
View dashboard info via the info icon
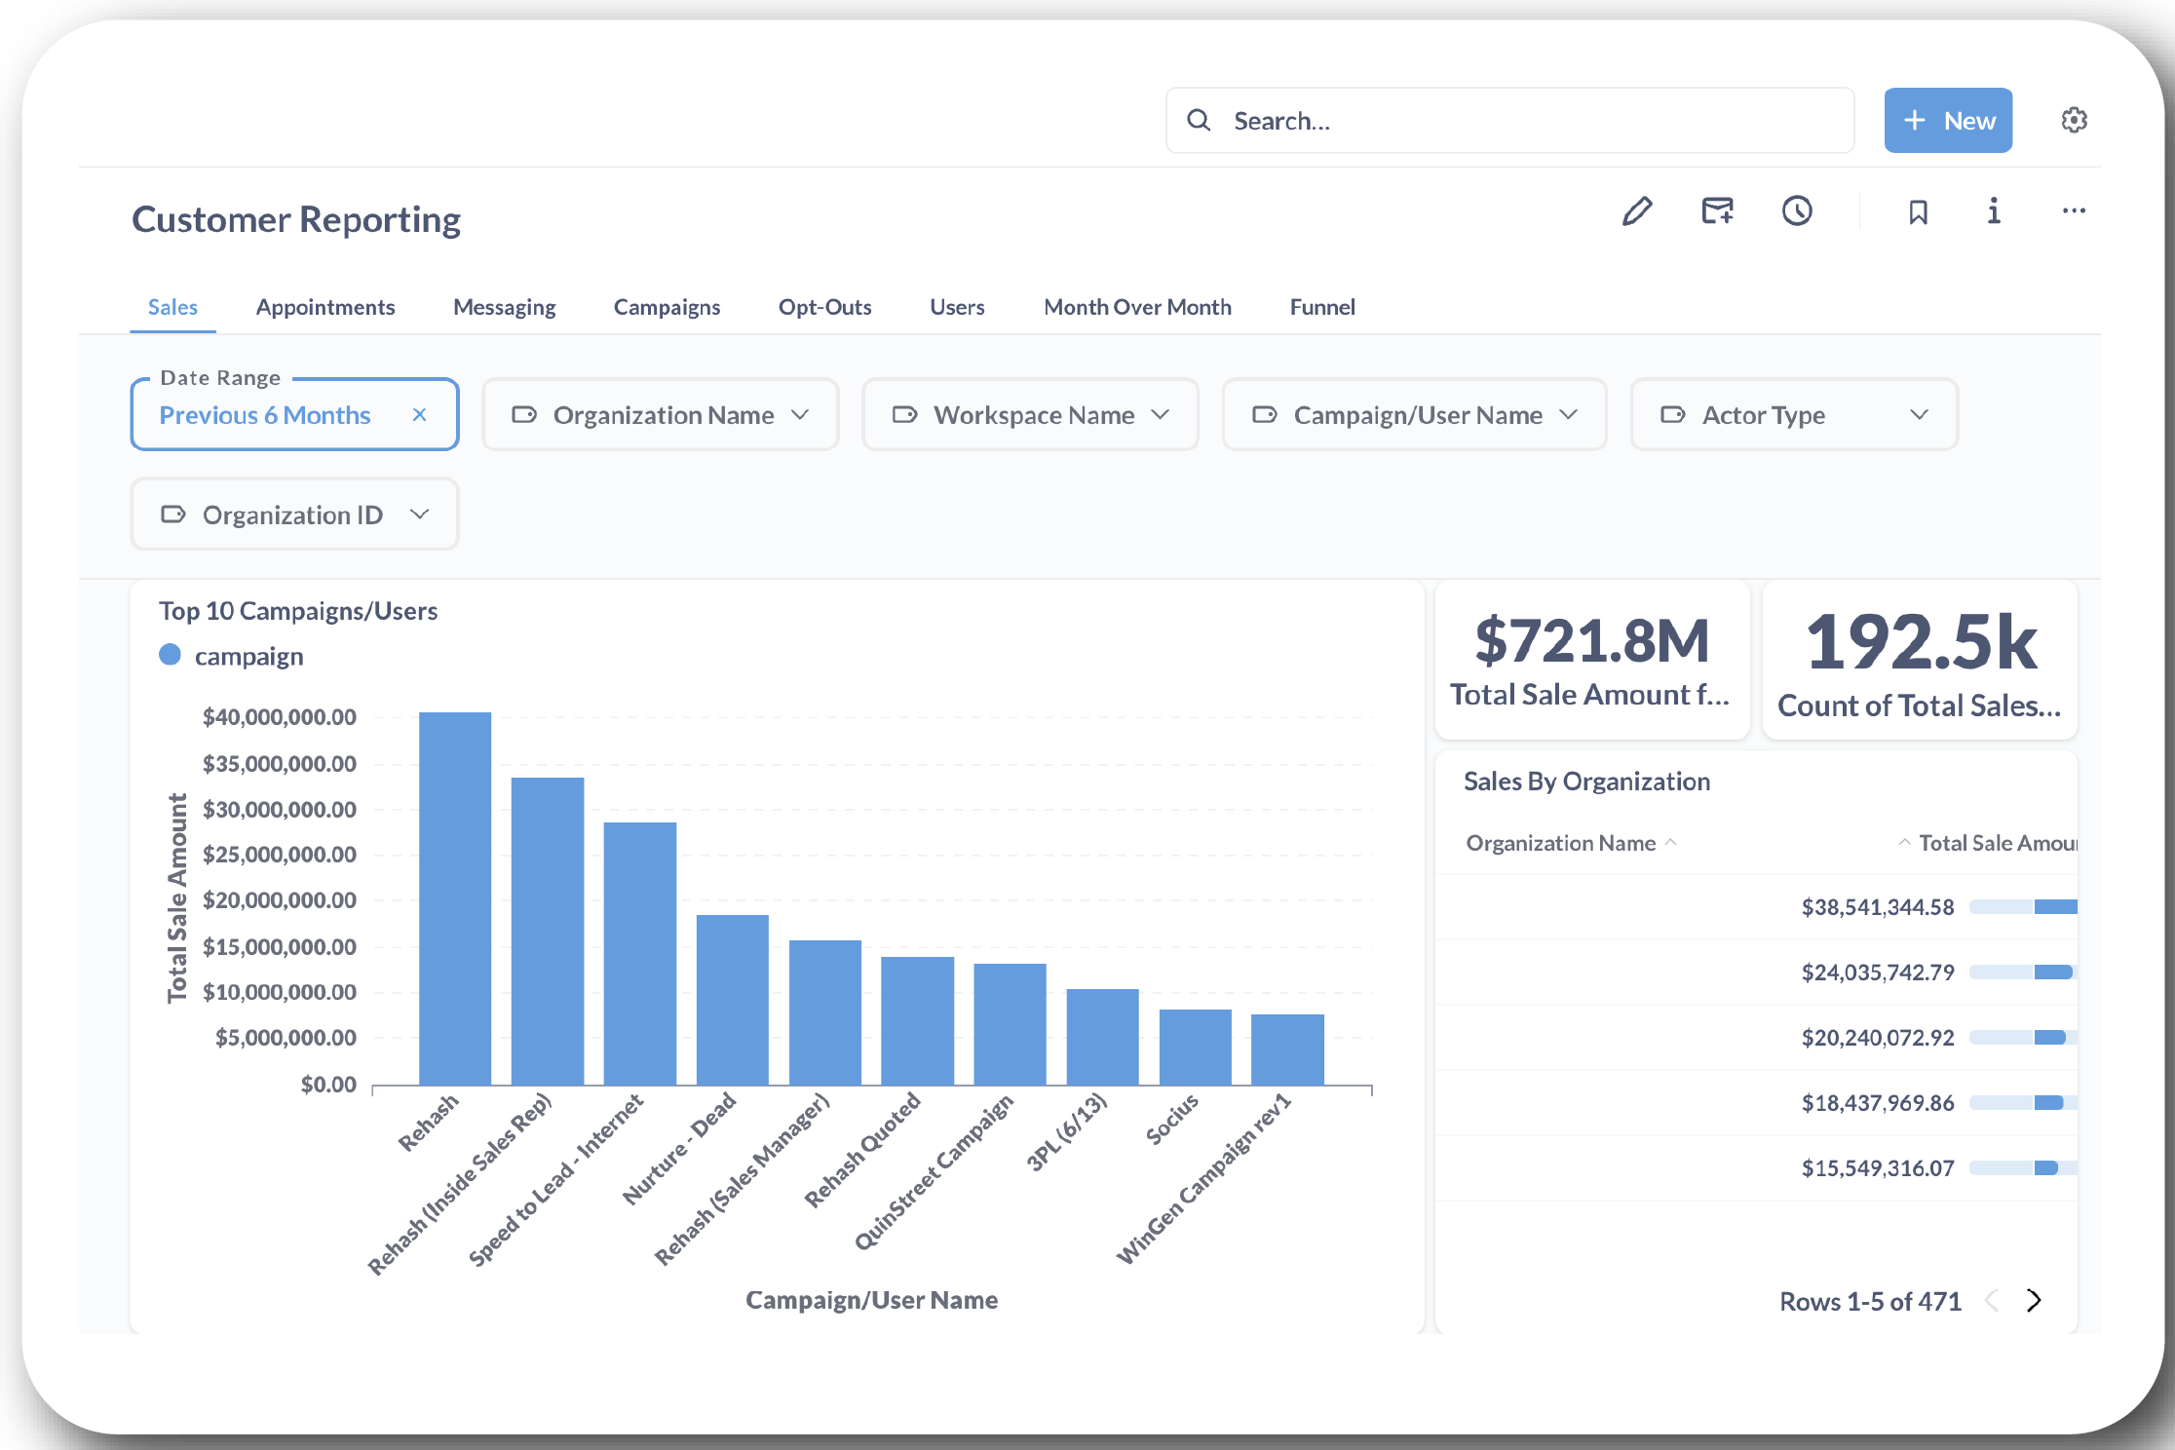tap(1993, 211)
